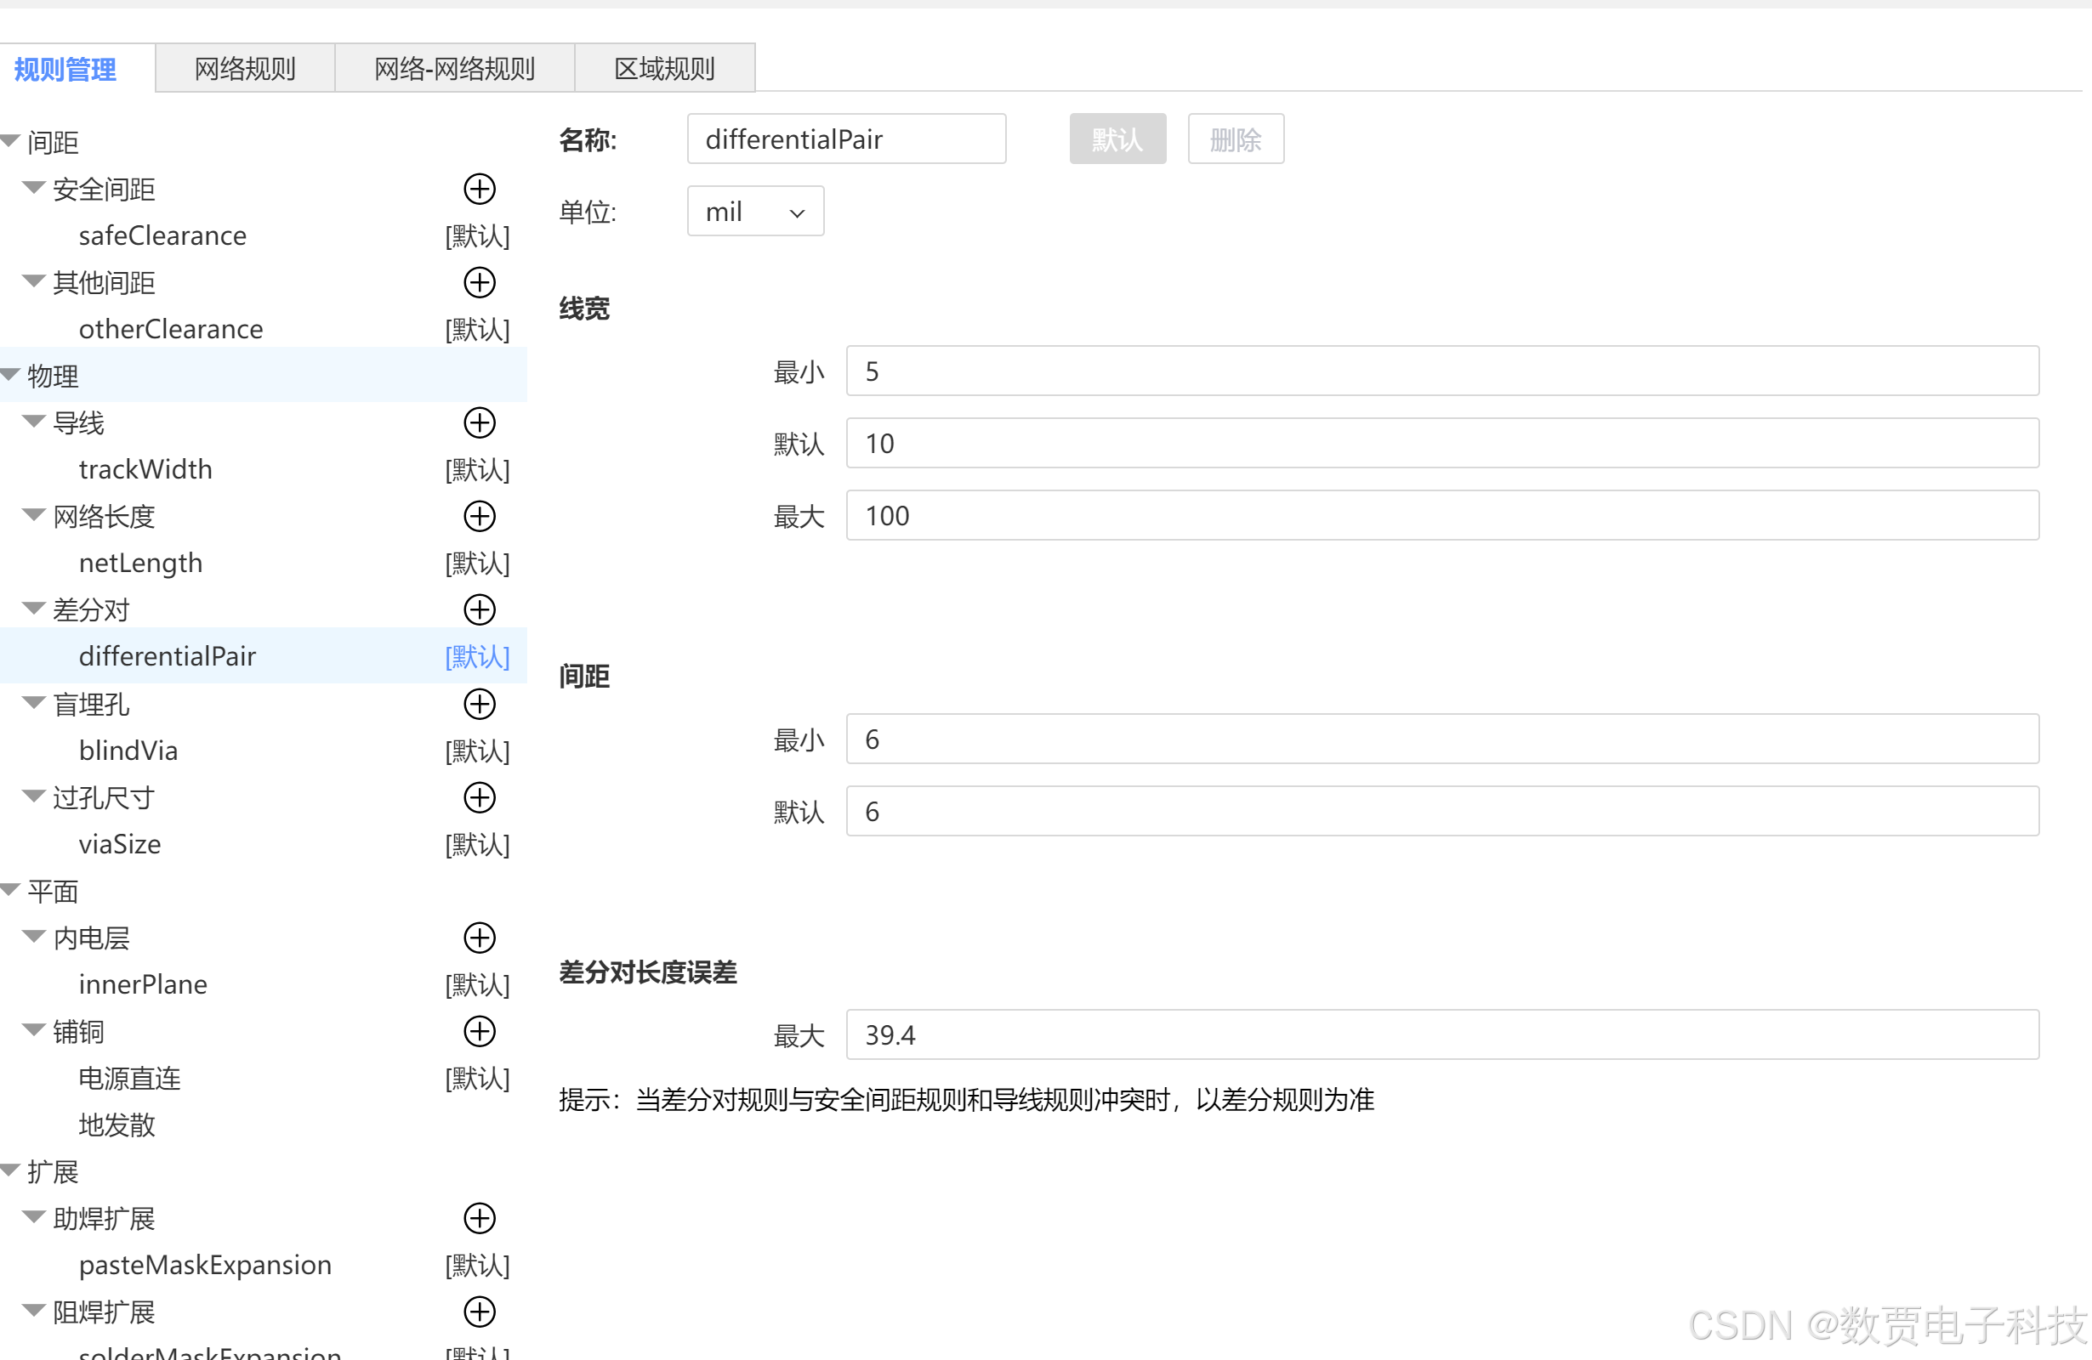Add new 过孔尺寸 rule
This screenshot has height=1360, width=2092.
[479, 796]
